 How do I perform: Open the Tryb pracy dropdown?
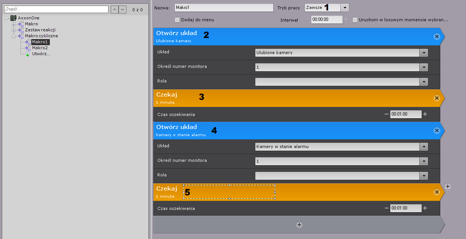(345, 7)
